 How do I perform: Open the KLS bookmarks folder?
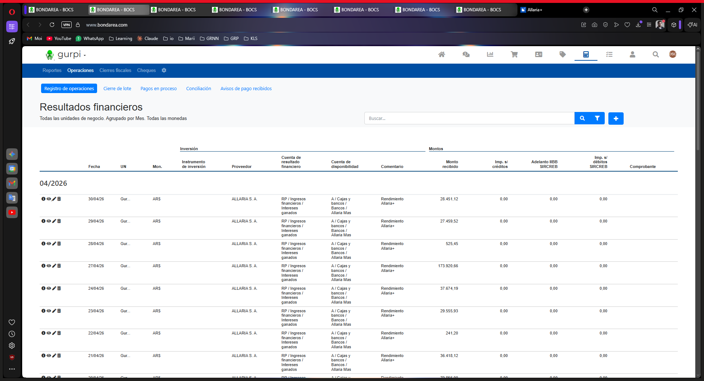tap(251, 39)
